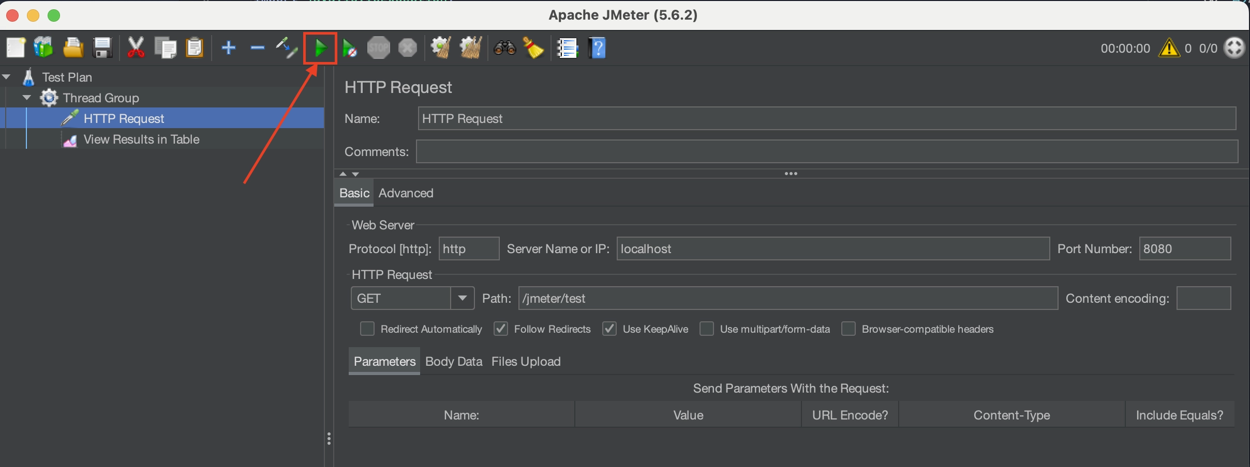
Task: Shut down test gracefully
Action: coord(408,48)
